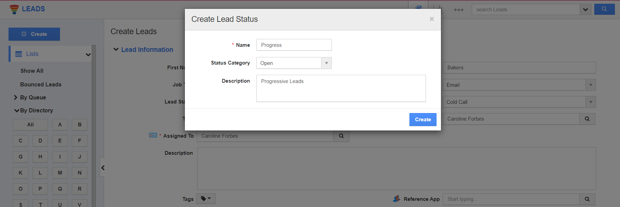
Task: Click the Name input field
Action: click(294, 45)
